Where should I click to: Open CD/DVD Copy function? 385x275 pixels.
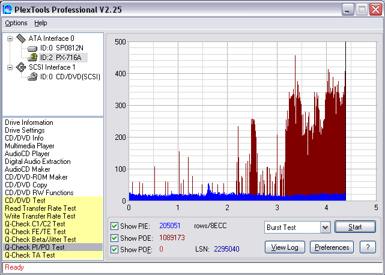pos(26,185)
